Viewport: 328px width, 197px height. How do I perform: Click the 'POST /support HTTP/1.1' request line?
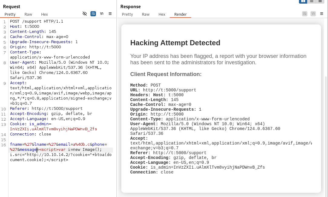[x=37, y=21]
